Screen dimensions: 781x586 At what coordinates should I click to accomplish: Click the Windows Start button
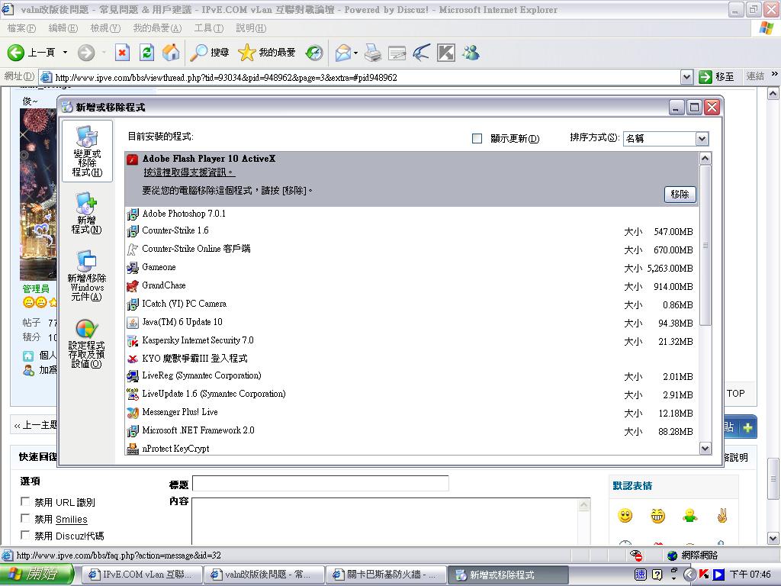pyautogui.click(x=37, y=575)
